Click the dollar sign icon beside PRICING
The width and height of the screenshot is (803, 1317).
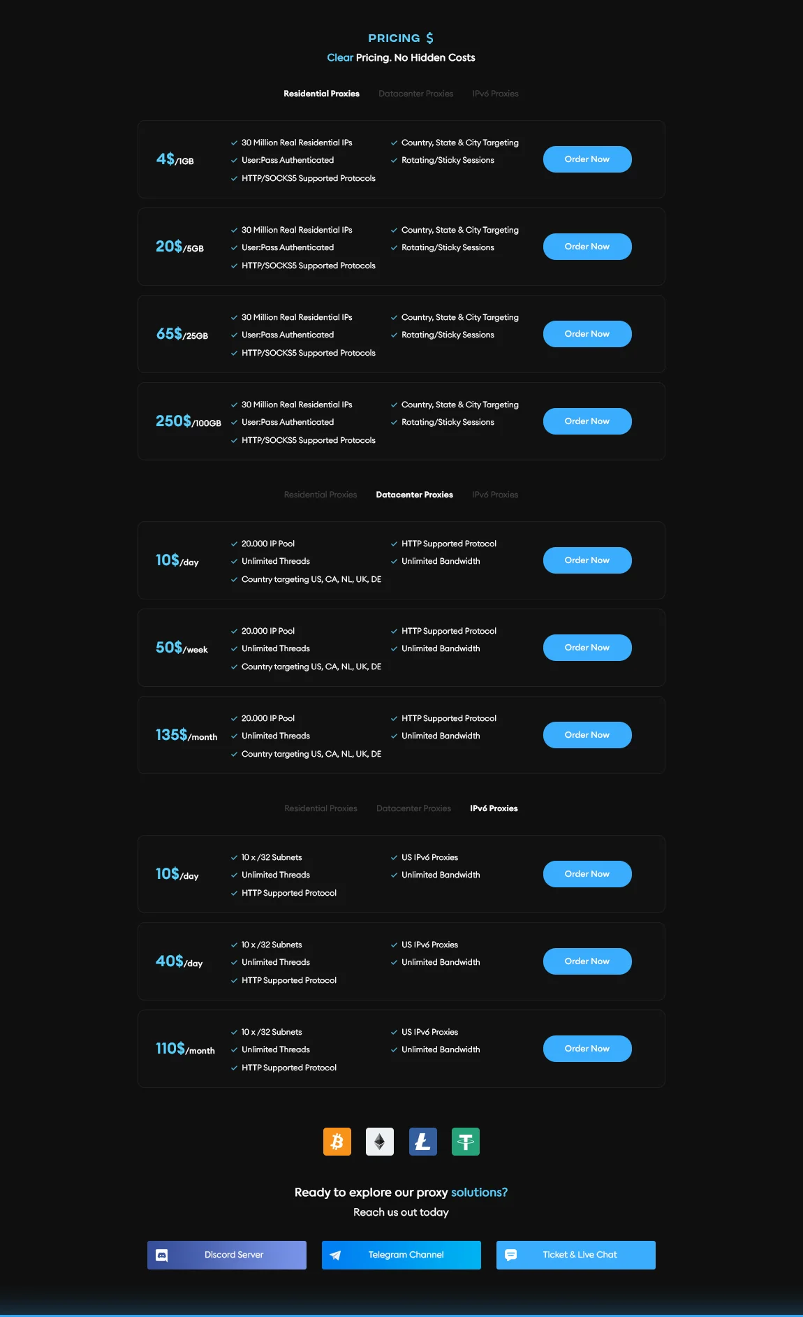point(429,38)
